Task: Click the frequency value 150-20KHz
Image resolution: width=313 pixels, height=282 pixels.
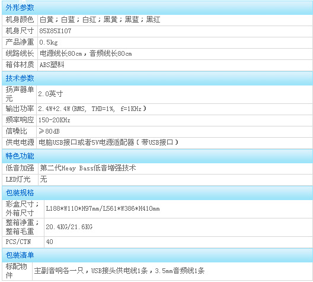Action: point(54,120)
